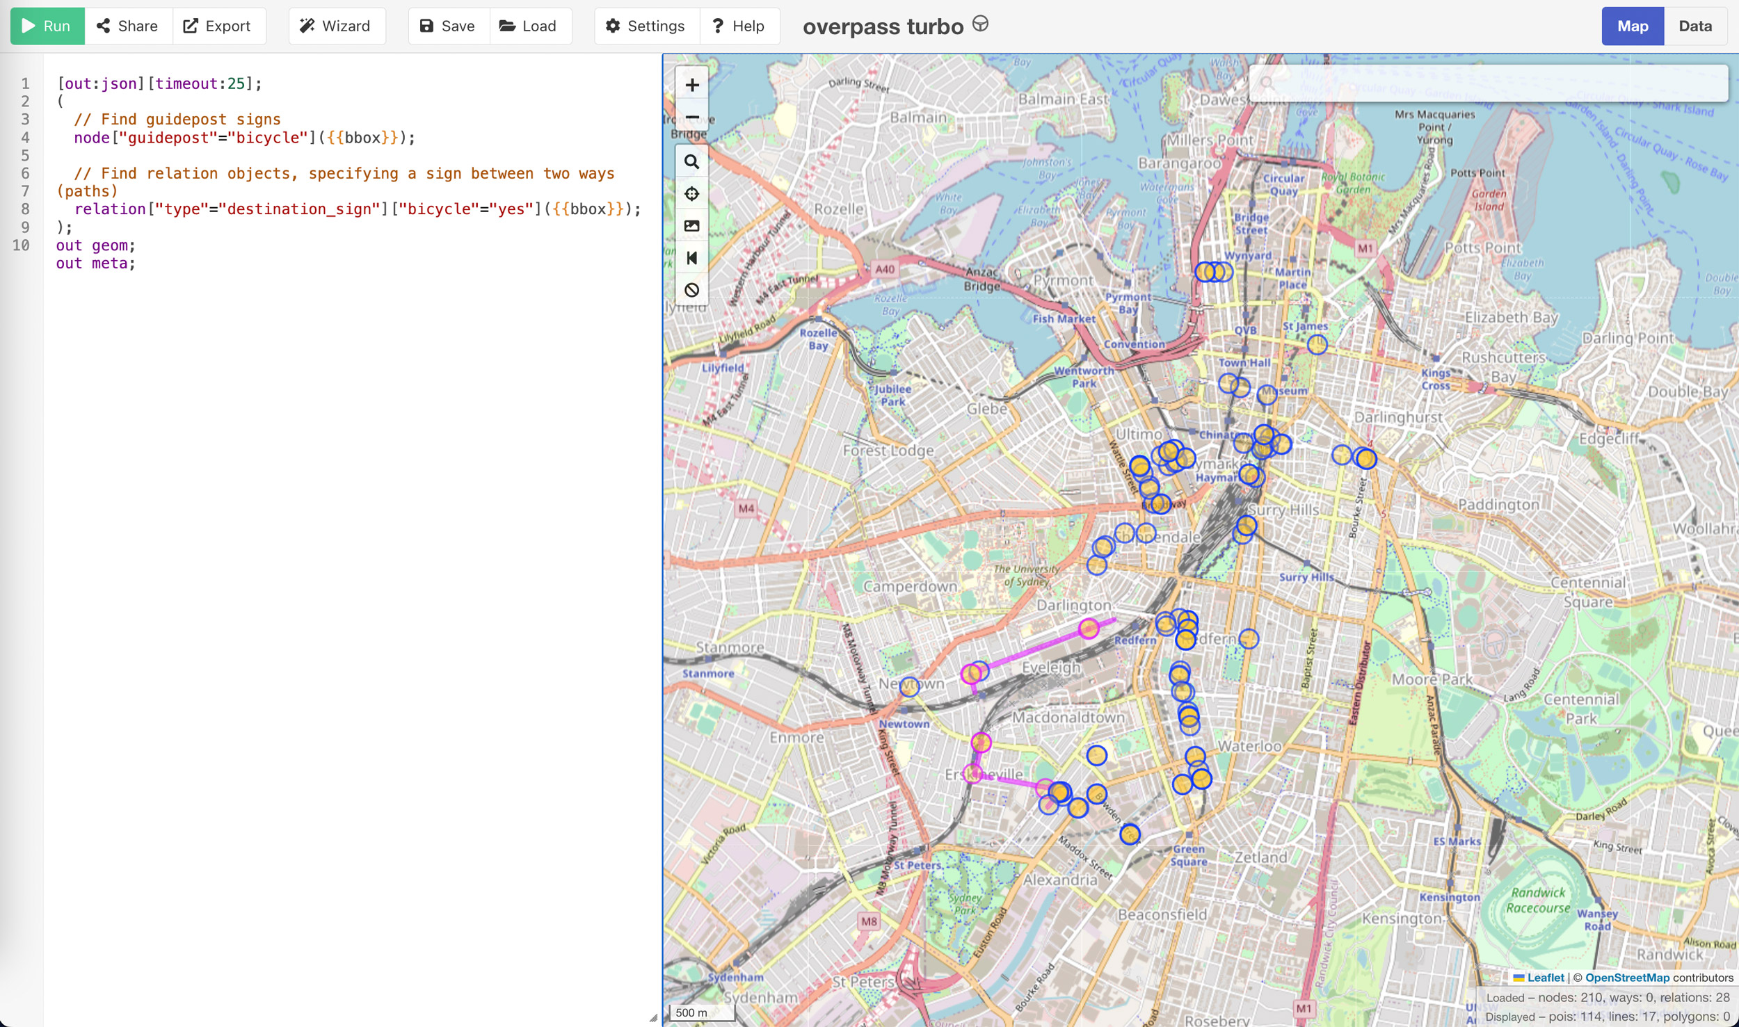The height and width of the screenshot is (1027, 1739).
Task: Zoom out of the map
Action: [x=691, y=117]
